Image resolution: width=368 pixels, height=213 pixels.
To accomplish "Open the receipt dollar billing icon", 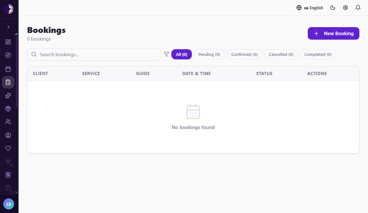I will pos(8,175).
